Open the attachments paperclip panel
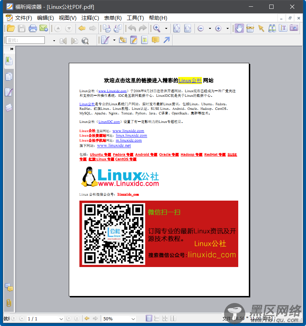The width and height of the screenshot is (306, 326). click(9, 303)
